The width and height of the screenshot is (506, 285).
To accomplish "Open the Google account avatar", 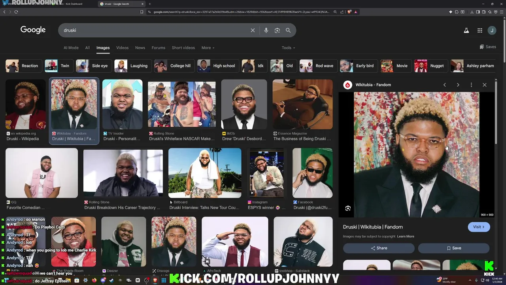I will pyautogui.click(x=492, y=30).
